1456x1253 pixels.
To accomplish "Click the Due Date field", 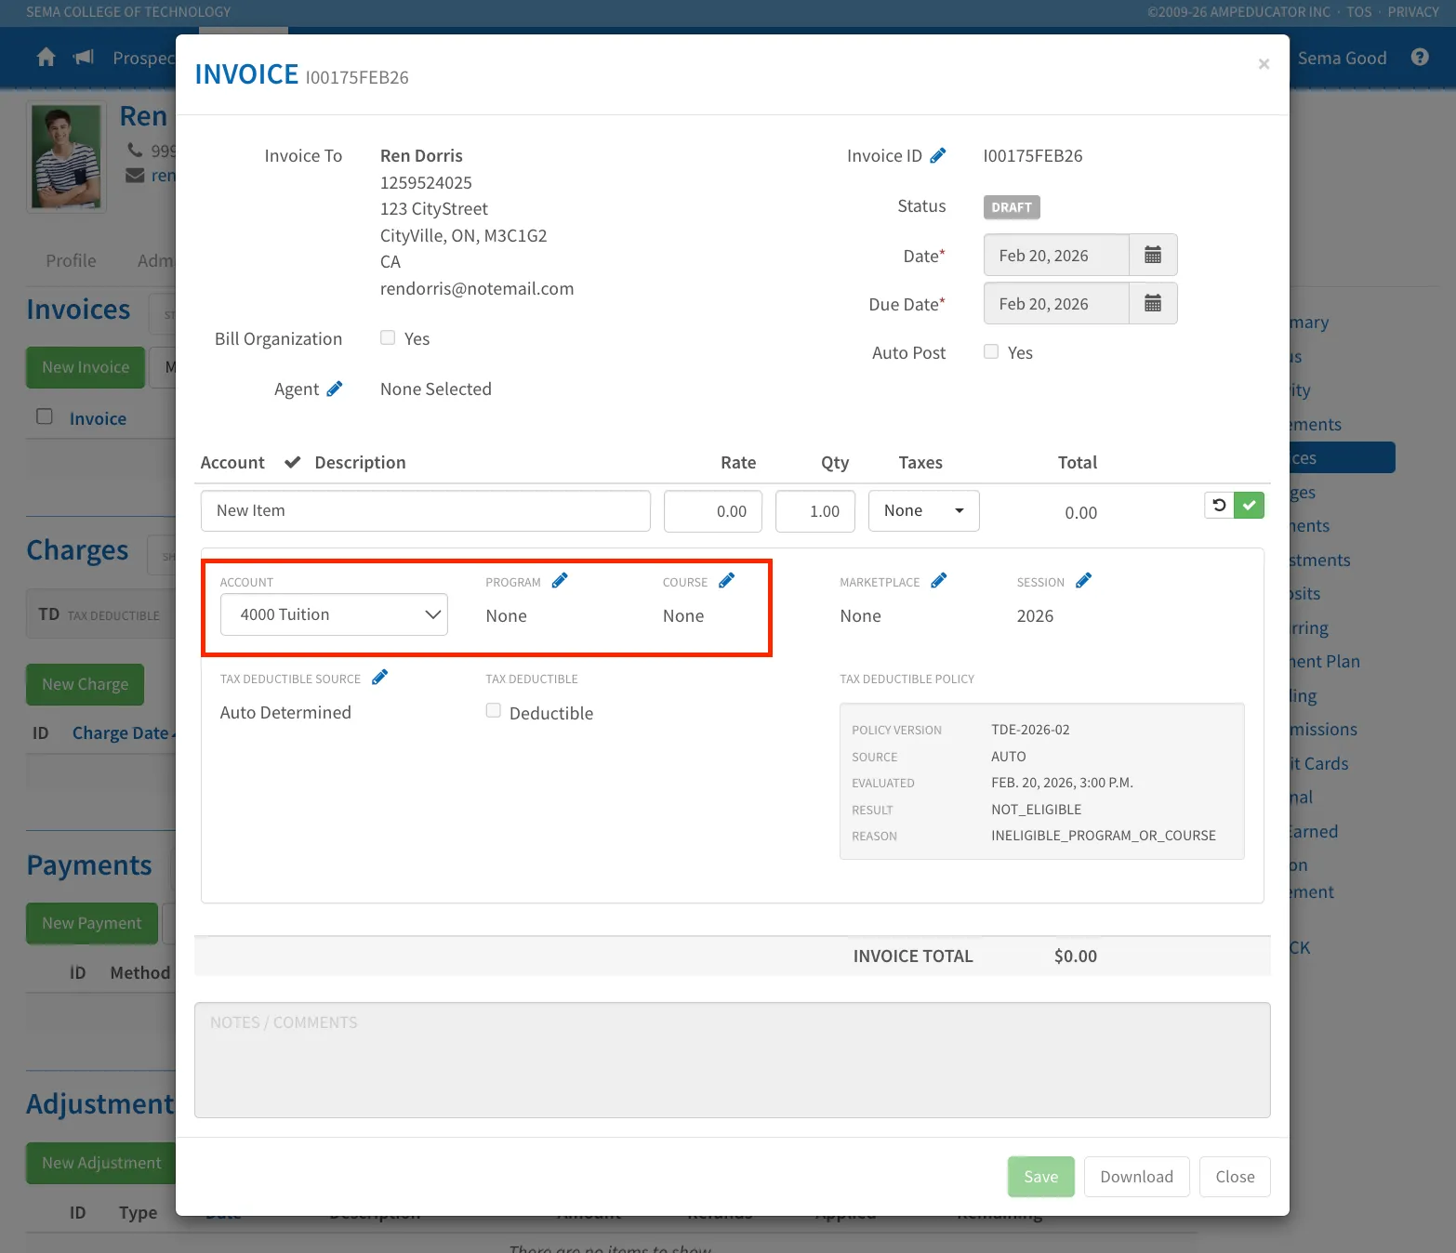I will tap(1056, 303).
